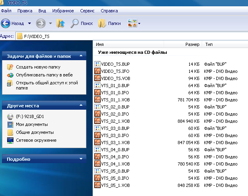Open the Правка menu
The width and height of the screenshot is (248, 196).
[25, 11]
